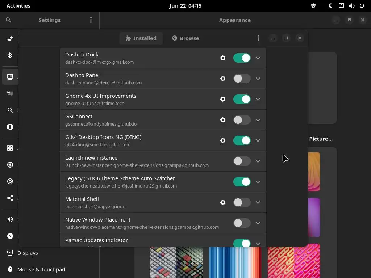Select the Online Accounts at-sign icon
The width and height of the screenshot is (371, 278).
(x=10, y=181)
